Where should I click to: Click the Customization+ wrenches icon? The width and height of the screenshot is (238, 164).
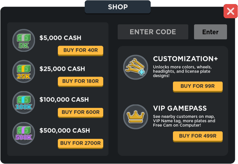(x=135, y=67)
